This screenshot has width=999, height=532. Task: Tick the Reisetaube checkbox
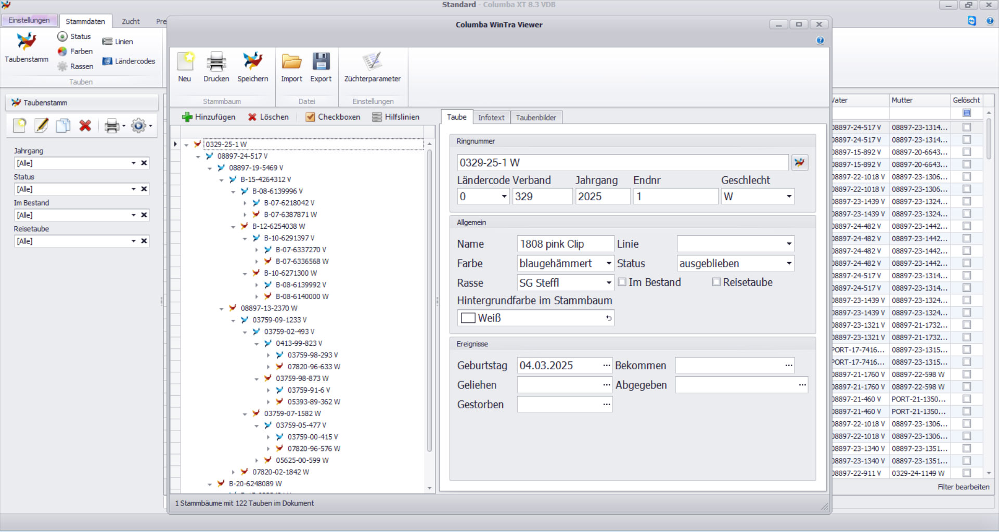[x=716, y=282]
